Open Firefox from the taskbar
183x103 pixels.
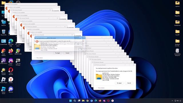pyautogui.click(x=100, y=101)
